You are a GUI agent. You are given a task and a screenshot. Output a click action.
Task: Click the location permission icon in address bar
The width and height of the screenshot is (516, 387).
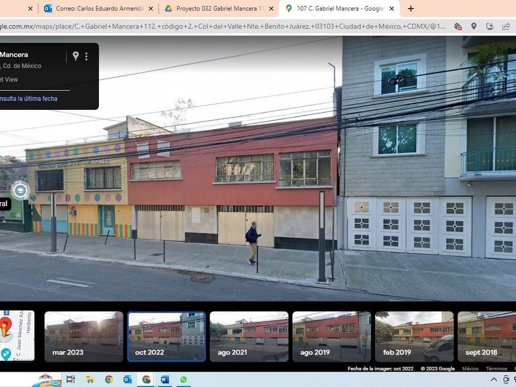(x=474, y=26)
